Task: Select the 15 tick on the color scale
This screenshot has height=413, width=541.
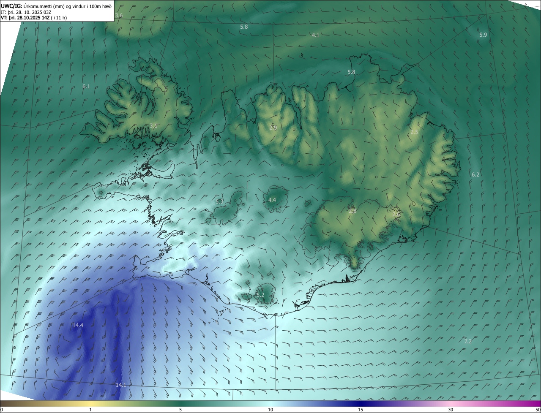Action: tap(361, 410)
